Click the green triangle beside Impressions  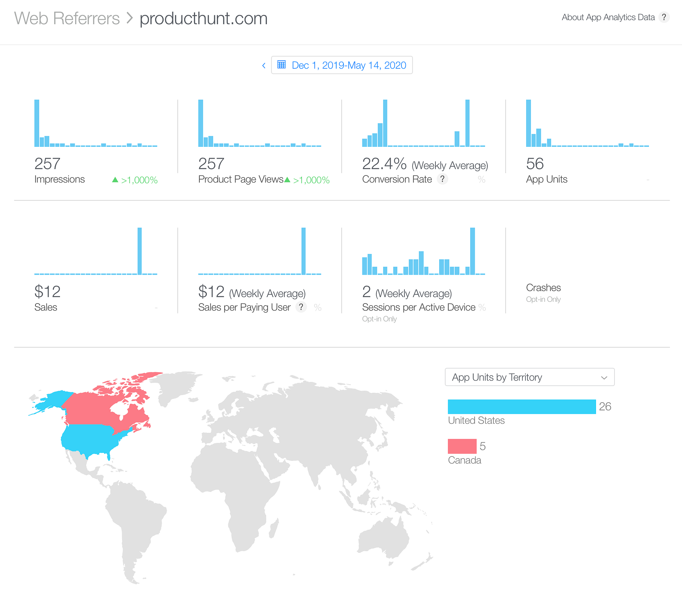point(115,180)
